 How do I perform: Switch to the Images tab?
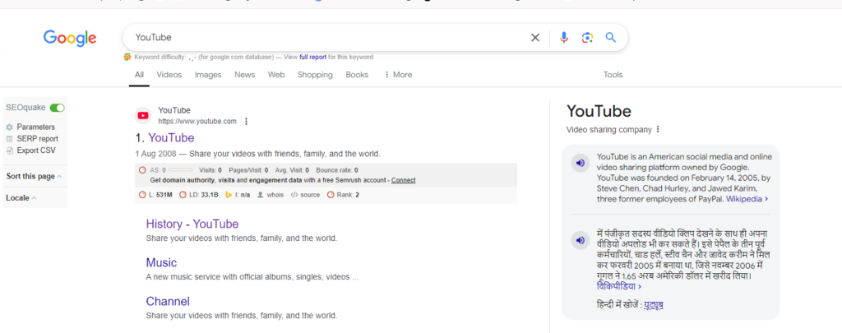coord(208,75)
